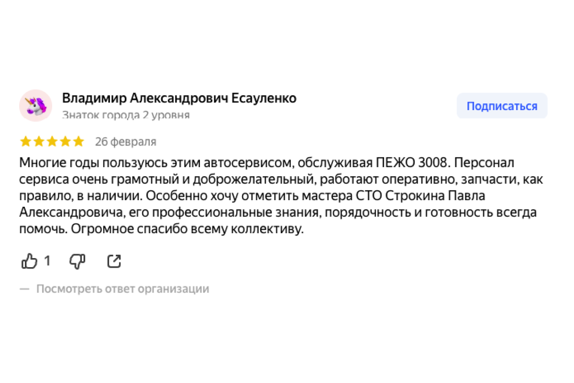Open profile of Владимир Александрович Есауленко
Viewport: 574px width, 383px height.
[179, 98]
